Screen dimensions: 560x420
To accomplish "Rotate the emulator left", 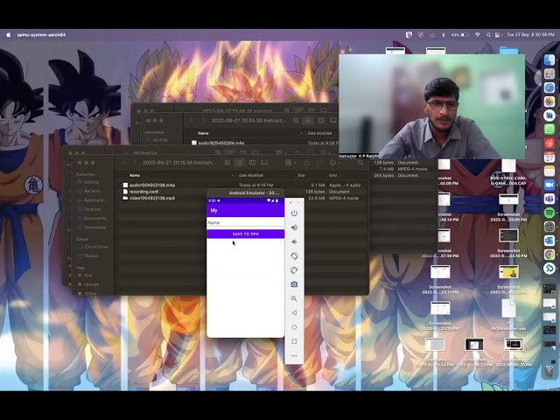I will (294, 255).
